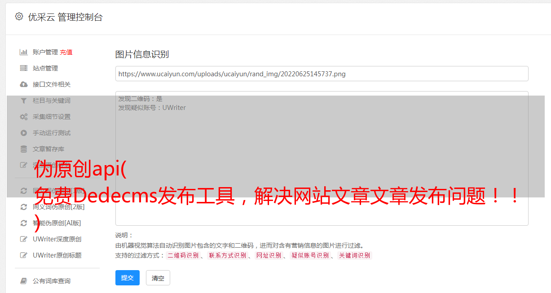Image resolution: width=551 pixels, height=293 pixels.
Task: Click the edit icon beside UWriter深度原创
Action: tap(24, 239)
